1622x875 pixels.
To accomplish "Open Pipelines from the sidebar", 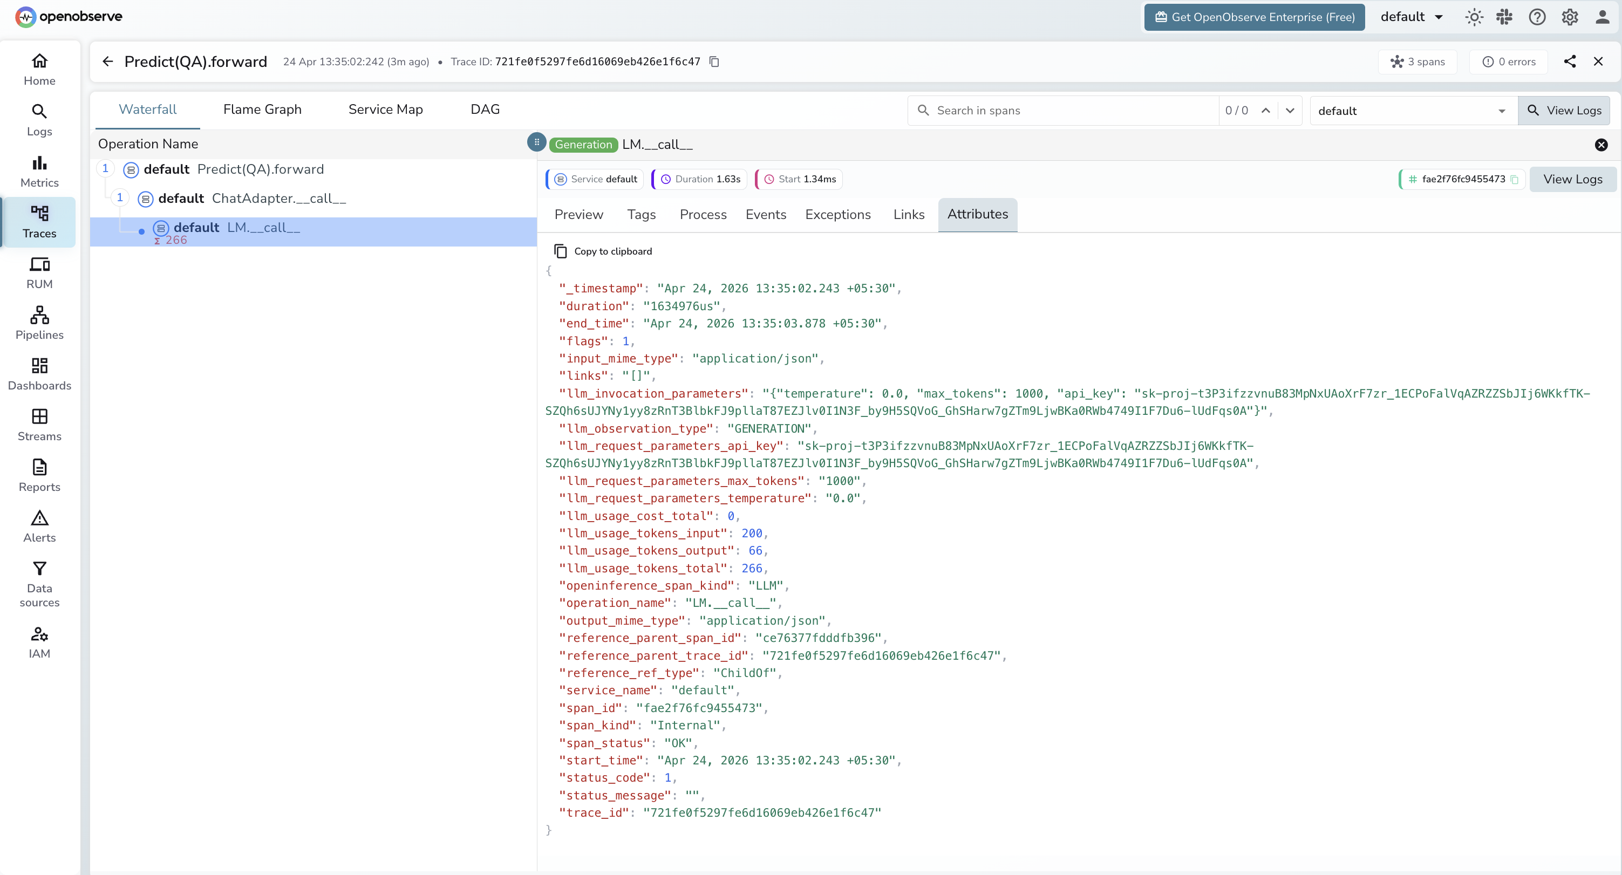I will (39, 322).
